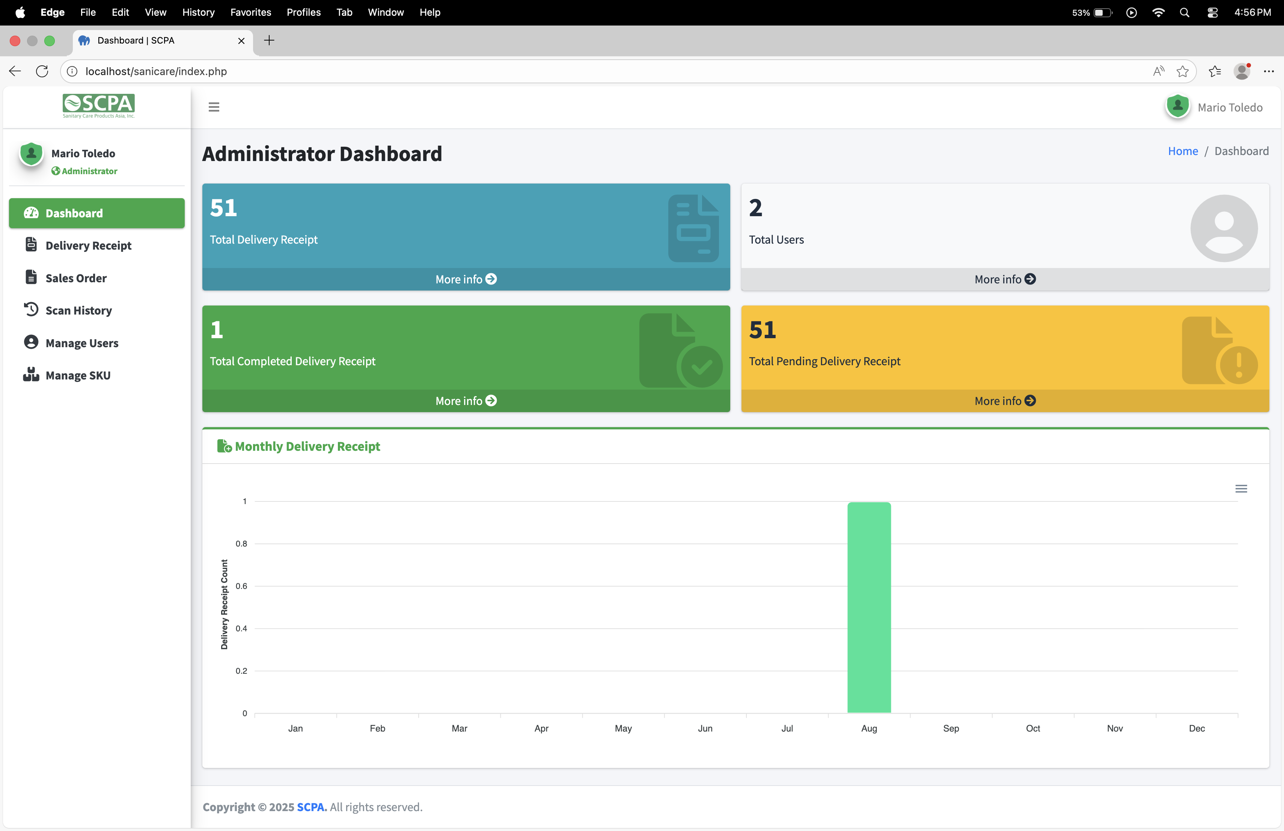1284x831 pixels.
Task: Click Mario Toledo's profile avatar in header
Action: (x=1178, y=107)
